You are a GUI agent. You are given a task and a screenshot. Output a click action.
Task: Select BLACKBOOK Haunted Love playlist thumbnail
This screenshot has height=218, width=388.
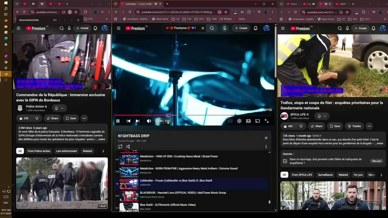(129, 196)
